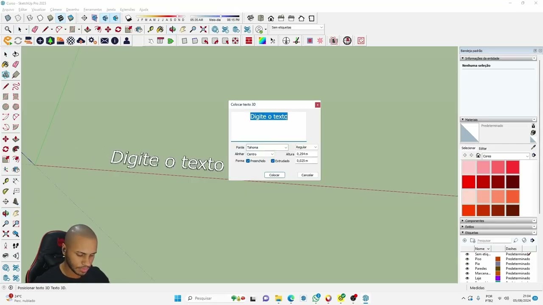The image size is (543, 305).
Task: Open the Model Info icon
Action: point(115,41)
